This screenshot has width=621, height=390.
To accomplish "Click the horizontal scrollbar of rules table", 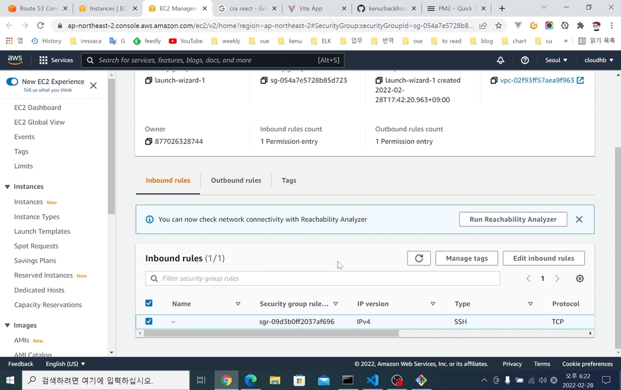I will [271, 333].
